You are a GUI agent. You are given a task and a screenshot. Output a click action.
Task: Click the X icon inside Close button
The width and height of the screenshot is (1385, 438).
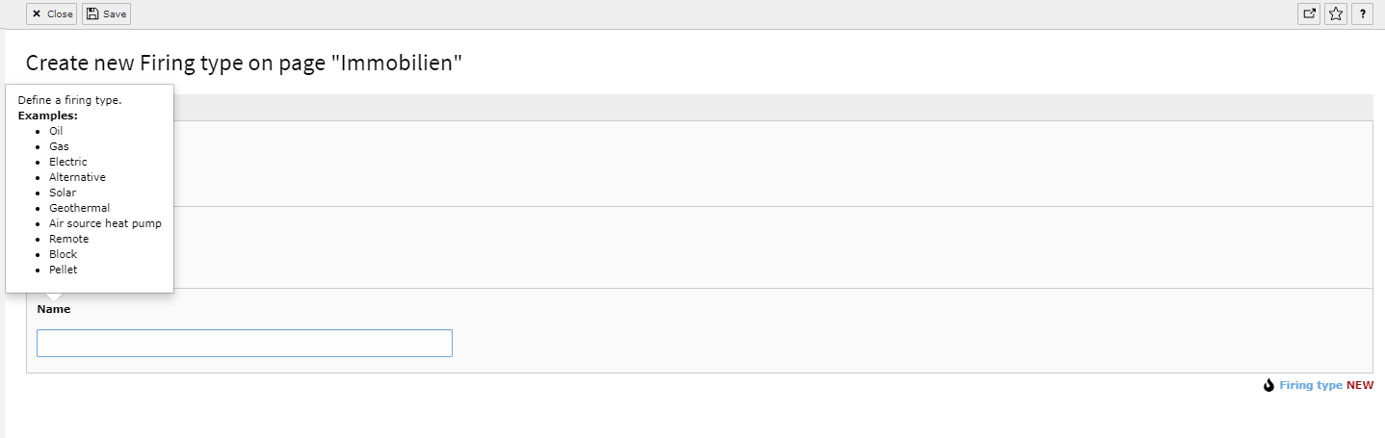[x=37, y=14]
